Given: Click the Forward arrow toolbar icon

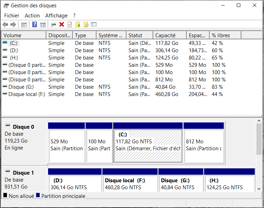Looking at the screenshot, I should click(x=13, y=24).
